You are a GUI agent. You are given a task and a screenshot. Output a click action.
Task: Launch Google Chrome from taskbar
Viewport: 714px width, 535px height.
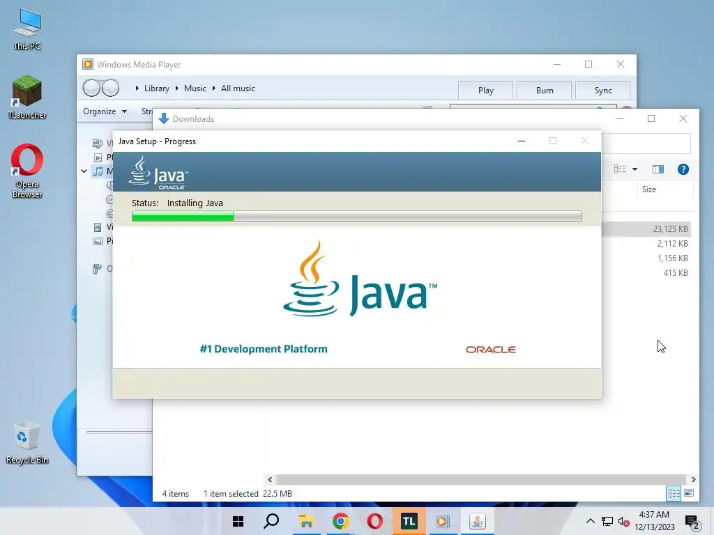(x=340, y=521)
